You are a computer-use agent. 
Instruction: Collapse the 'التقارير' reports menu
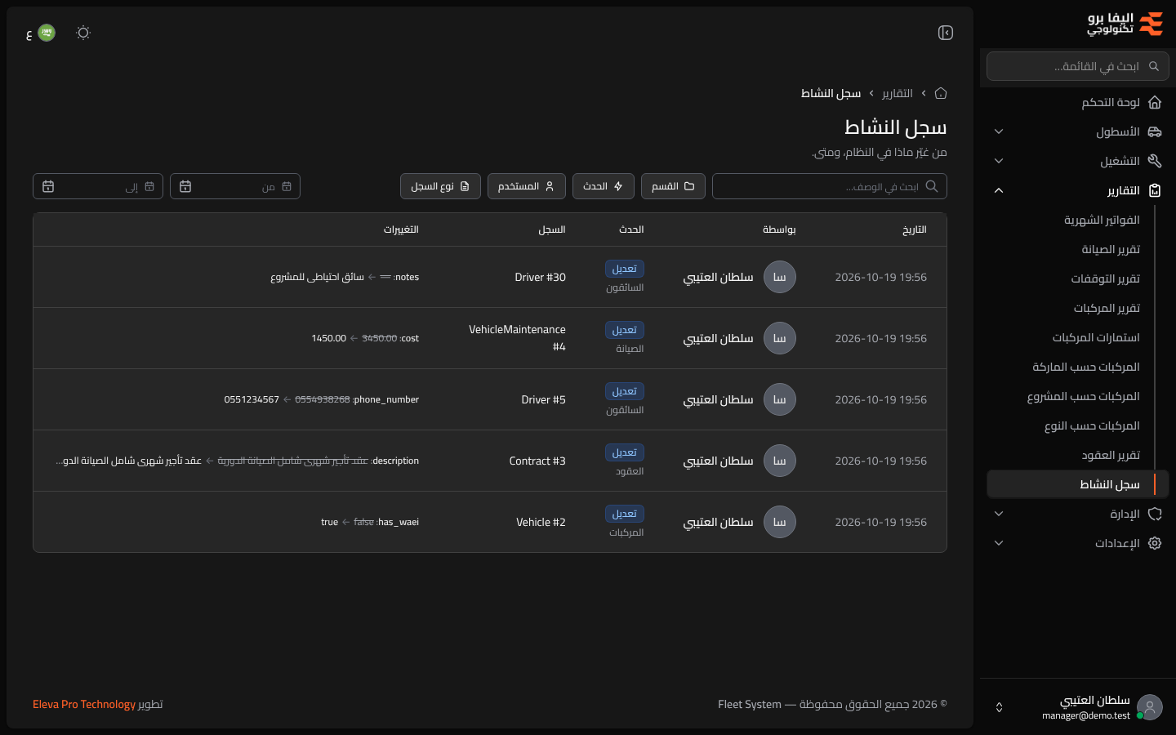1078,190
